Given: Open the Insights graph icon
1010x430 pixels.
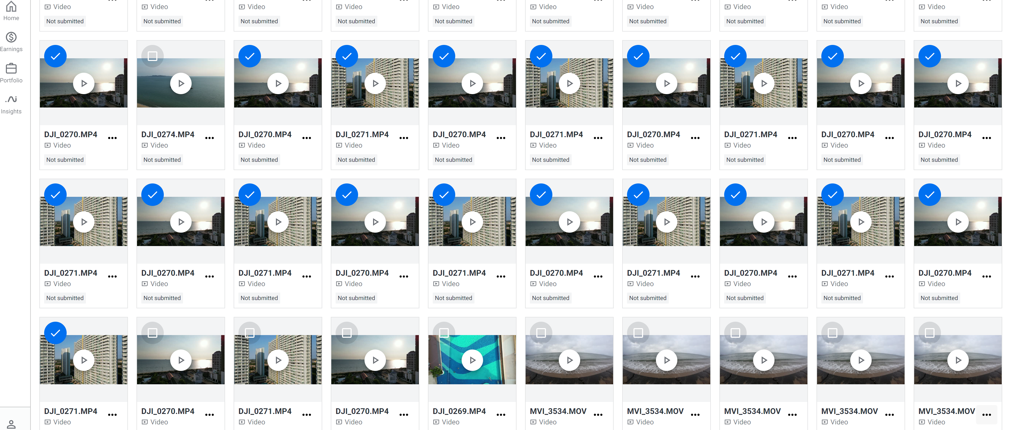Looking at the screenshot, I should (x=11, y=99).
